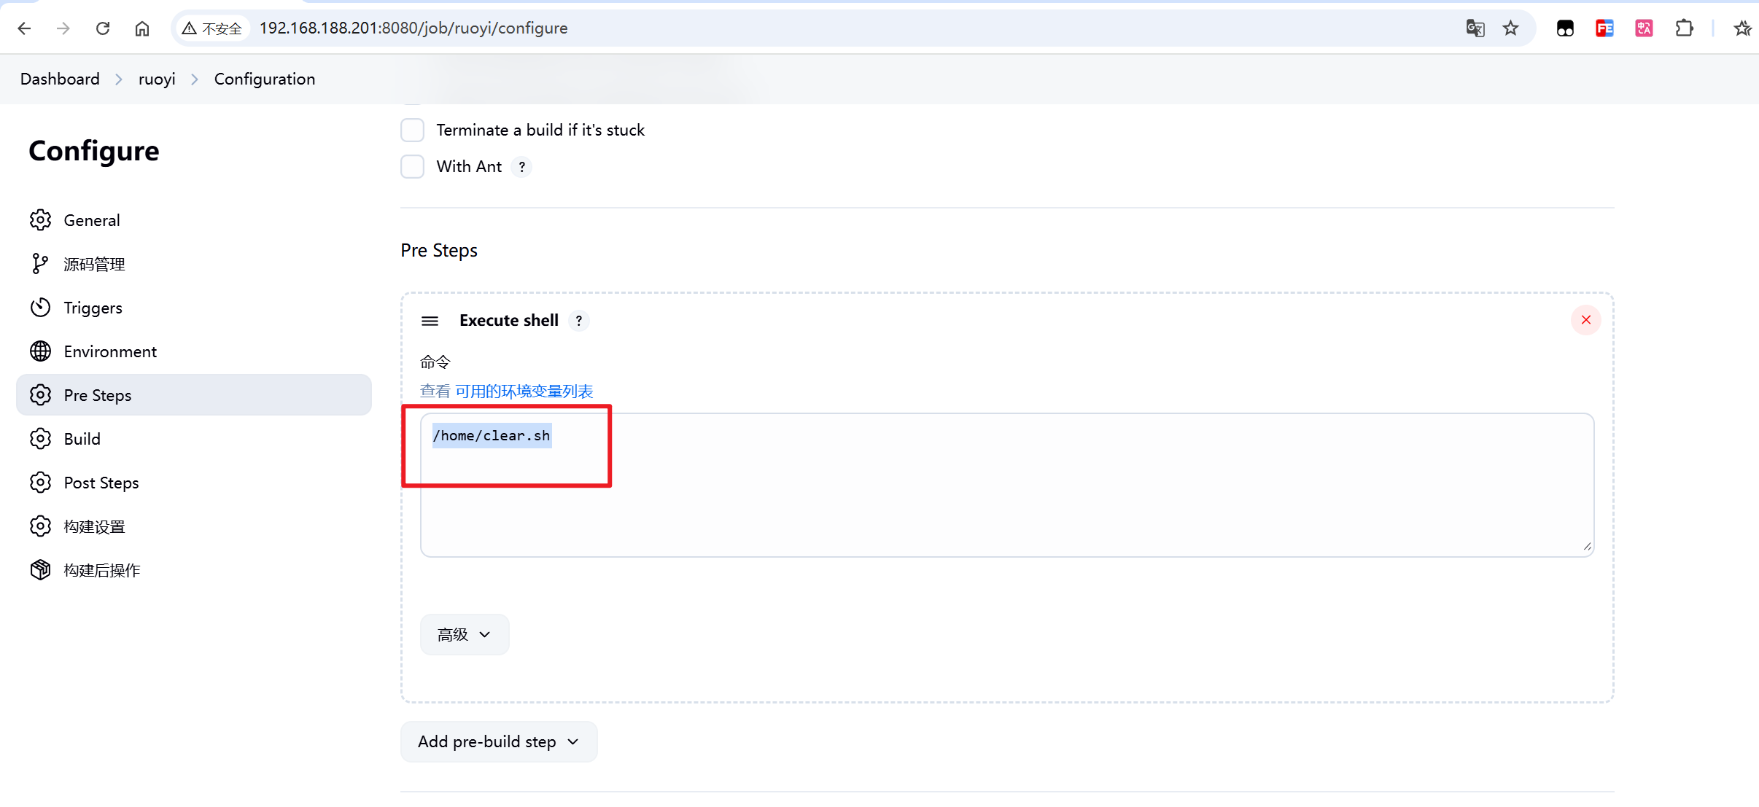
Task: Open the Add pre-build step dropdown
Action: [x=499, y=741]
